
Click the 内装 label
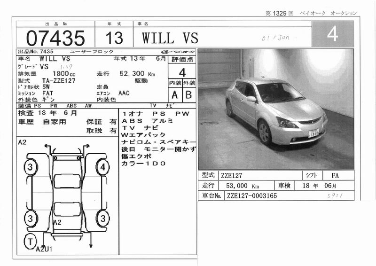(175, 83)
